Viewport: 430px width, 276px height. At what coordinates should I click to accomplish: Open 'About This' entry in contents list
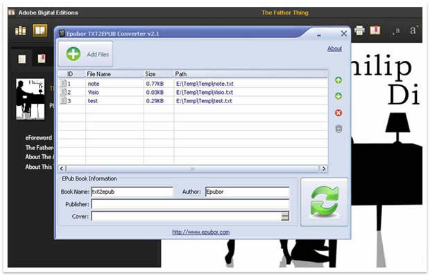point(40,167)
